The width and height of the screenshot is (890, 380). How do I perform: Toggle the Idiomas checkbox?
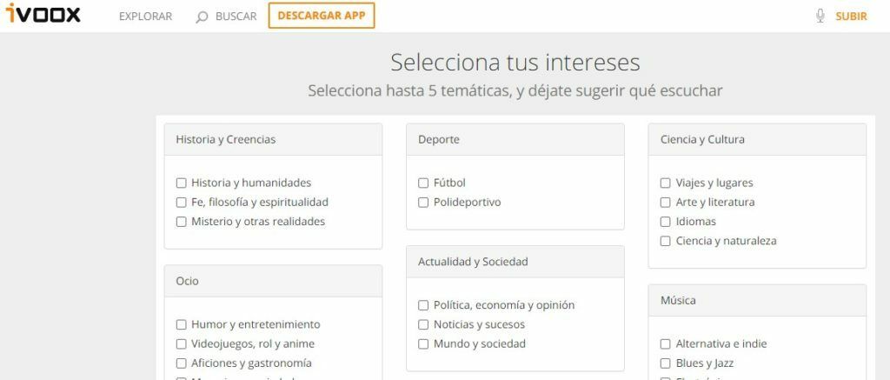click(665, 222)
